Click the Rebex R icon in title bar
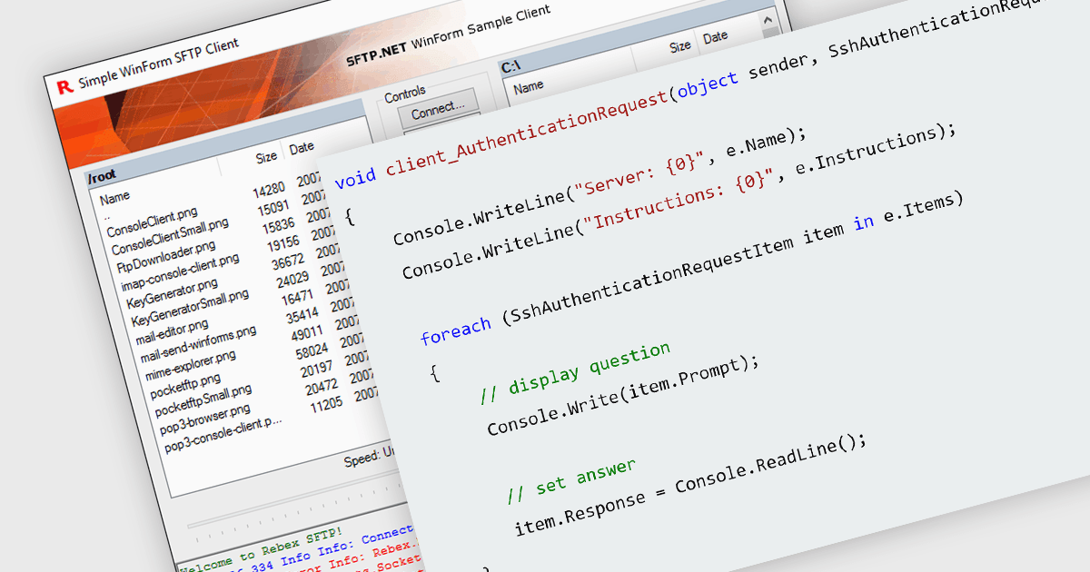 click(x=64, y=86)
